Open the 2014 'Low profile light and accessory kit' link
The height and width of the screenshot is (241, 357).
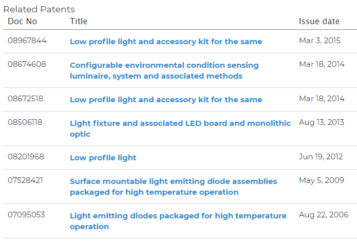click(166, 100)
